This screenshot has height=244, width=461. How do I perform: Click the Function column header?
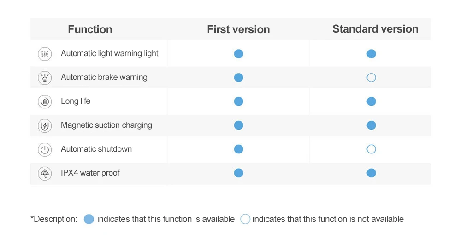pos(90,29)
